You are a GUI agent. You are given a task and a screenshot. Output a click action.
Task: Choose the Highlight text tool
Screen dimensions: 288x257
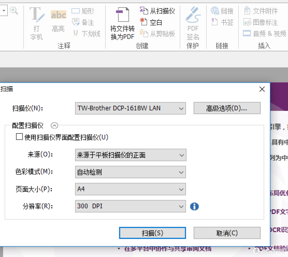pyautogui.click(x=58, y=21)
